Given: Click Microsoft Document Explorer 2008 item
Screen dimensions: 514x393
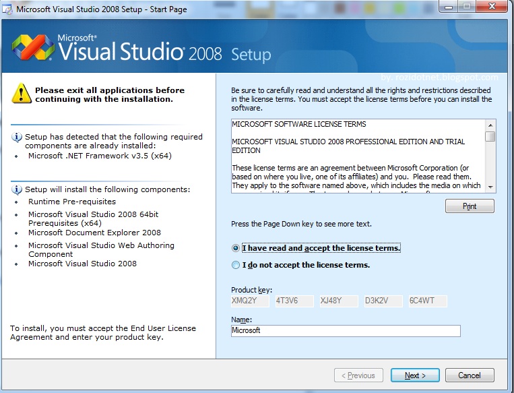Looking at the screenshot, I should point(94,233).
